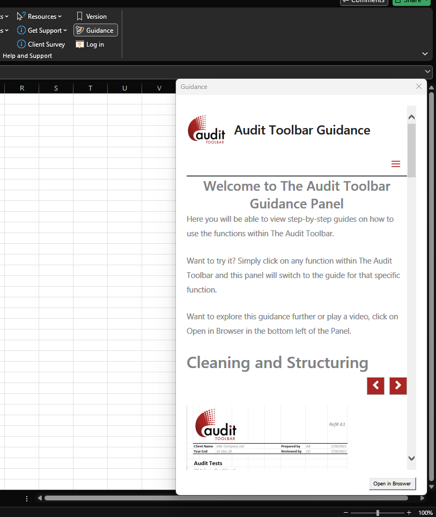Expand the Resources dropdown
The image size is (436, 517).
click(x=40, y=17)
